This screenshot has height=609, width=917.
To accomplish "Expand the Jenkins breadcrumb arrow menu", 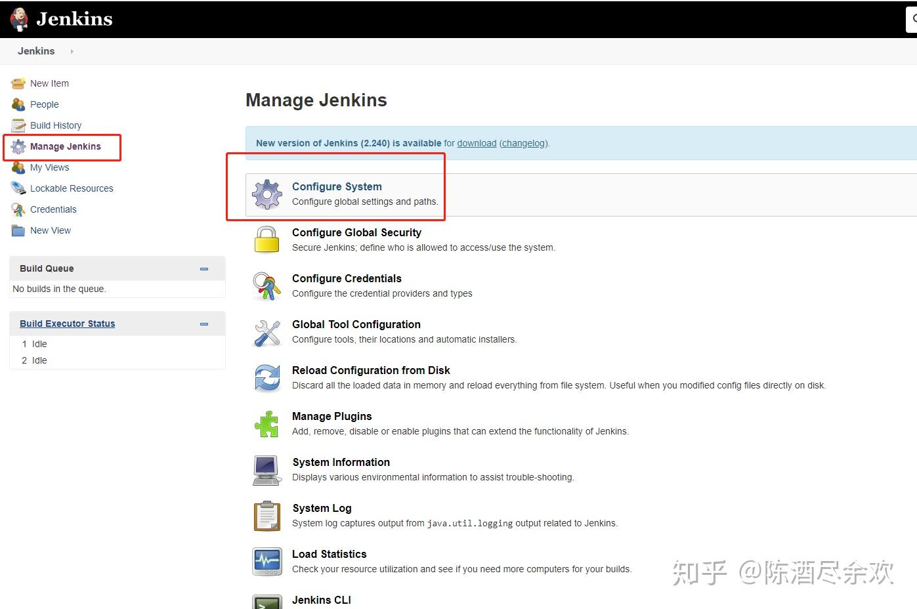I will [72, 51].
